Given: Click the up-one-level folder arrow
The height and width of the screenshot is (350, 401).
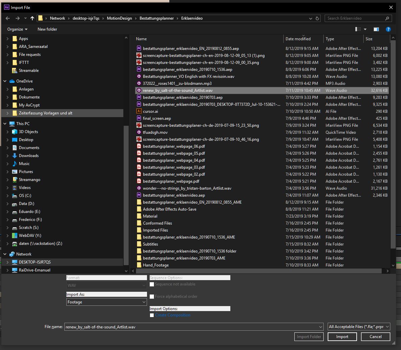Looking at the screenshot, I should [x=32, y=18].
